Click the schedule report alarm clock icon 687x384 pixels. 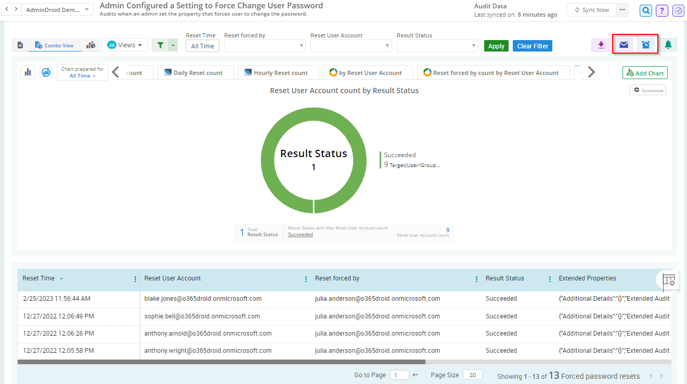point(645,44)
